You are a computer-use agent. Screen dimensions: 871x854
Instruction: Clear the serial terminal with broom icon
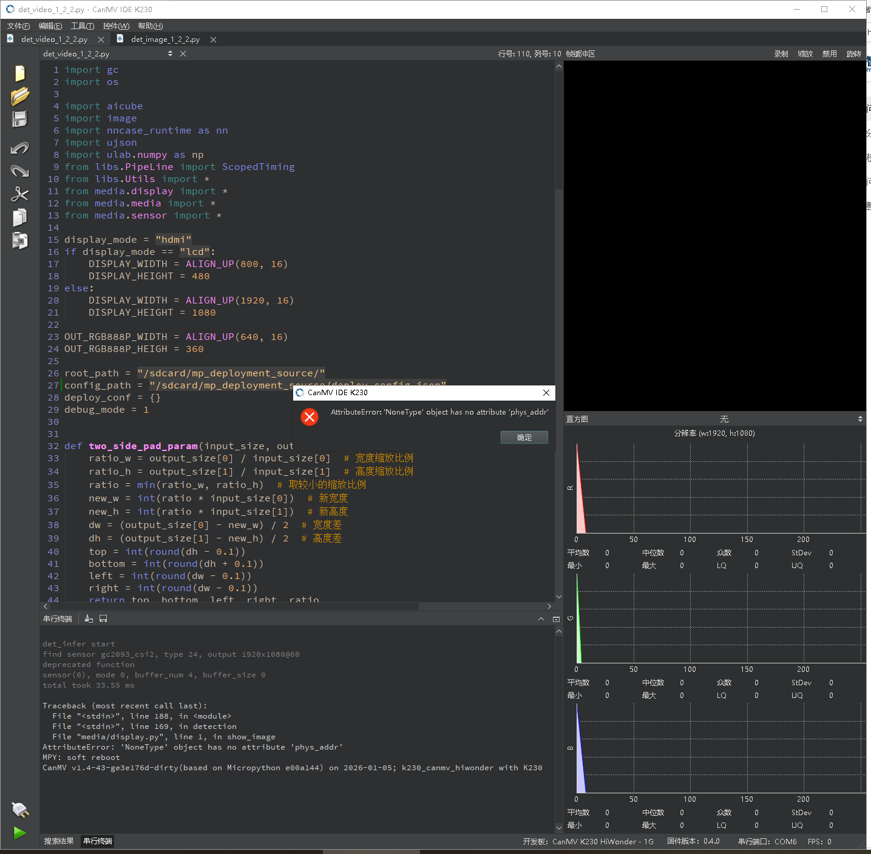click(89, 618)
